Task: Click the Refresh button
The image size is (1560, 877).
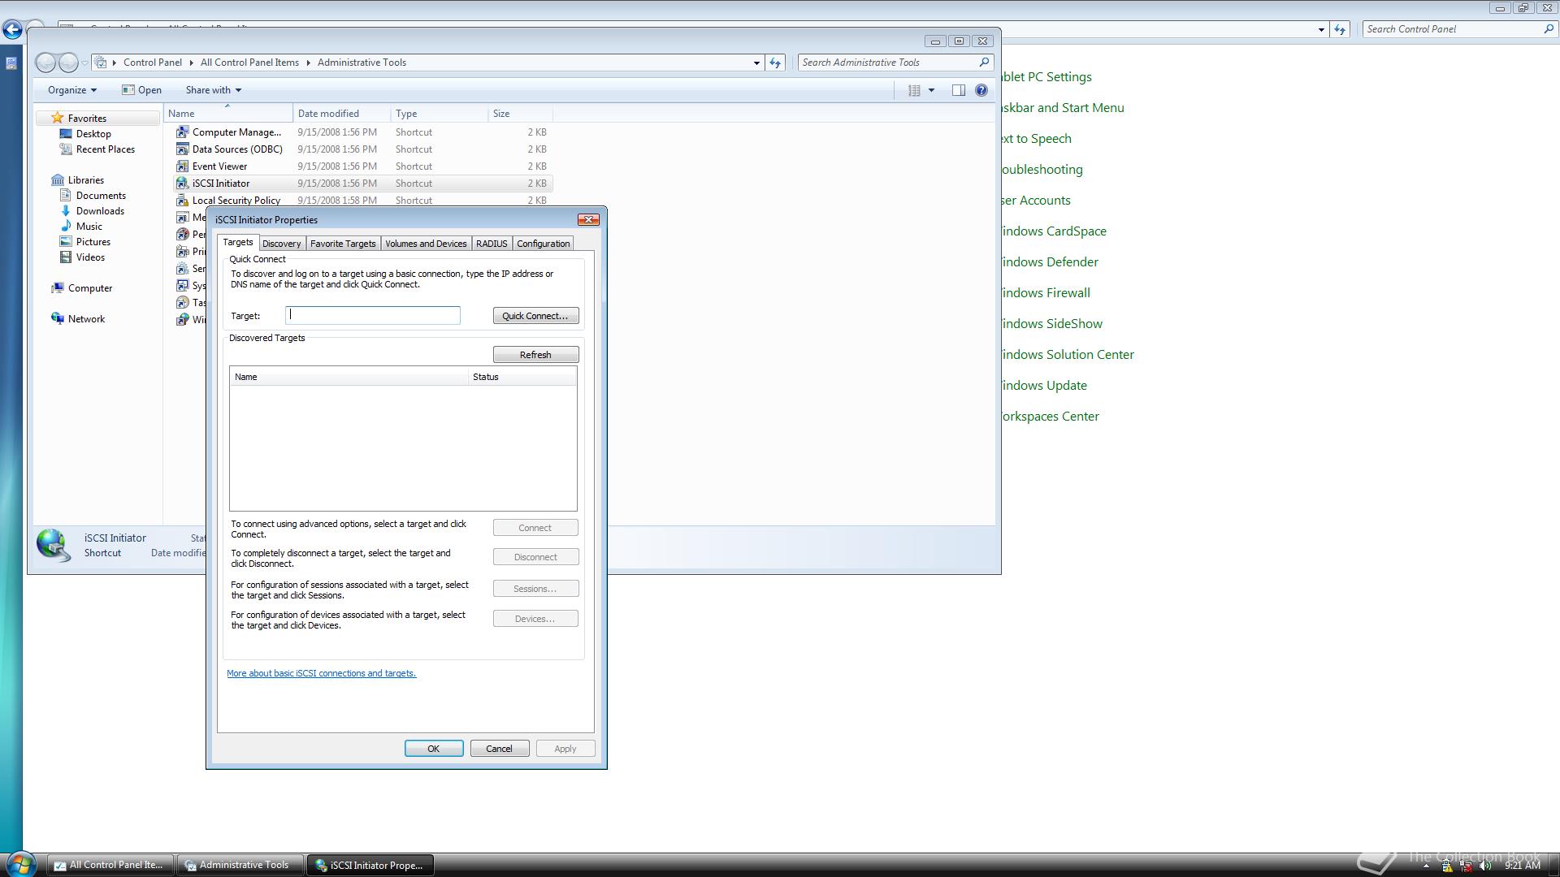Action: [535, 355]
